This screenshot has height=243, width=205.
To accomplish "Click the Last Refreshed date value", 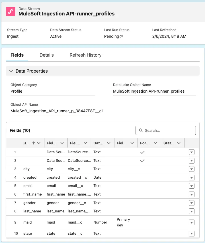I will pos(169,36).
